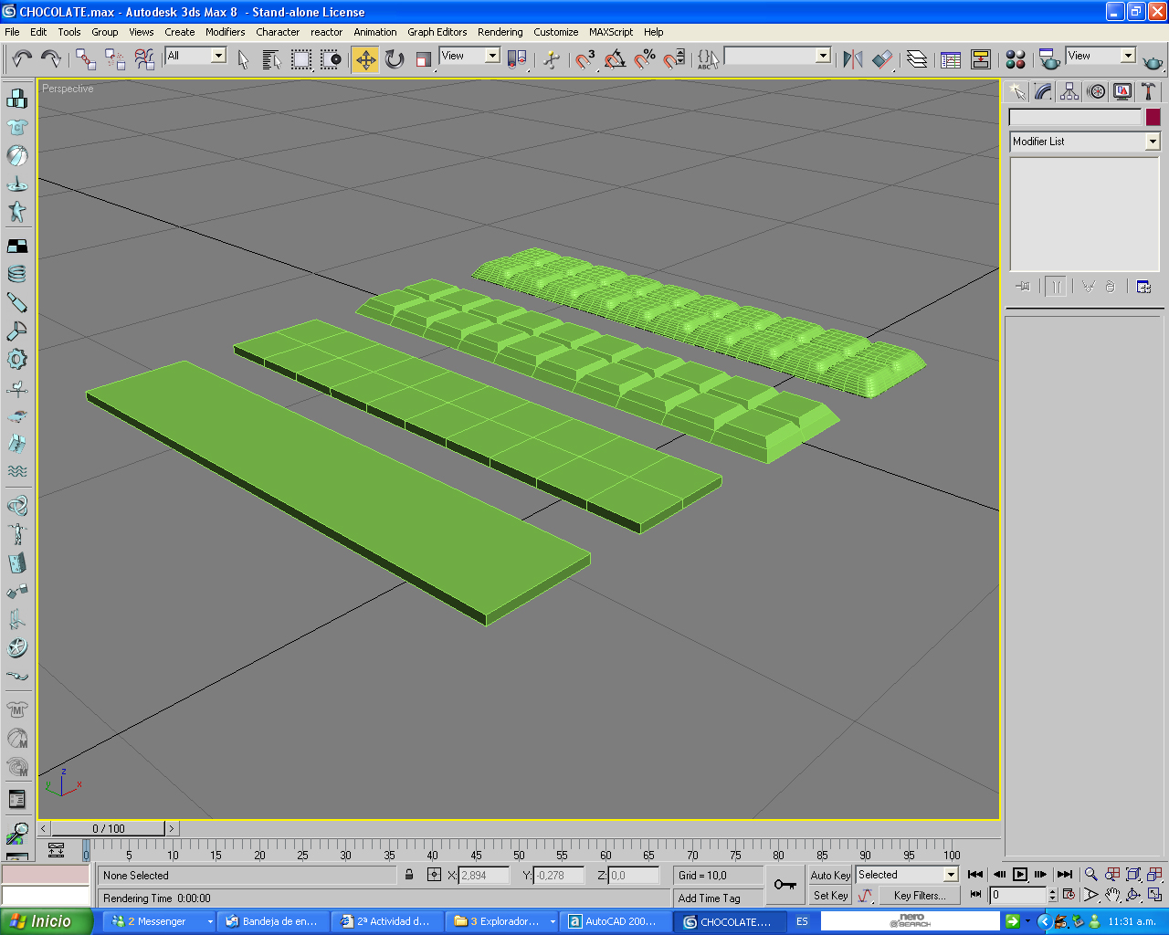Click the Render Scene dialog icon
1169x935 pixels.
click(x=1049, y=59)
